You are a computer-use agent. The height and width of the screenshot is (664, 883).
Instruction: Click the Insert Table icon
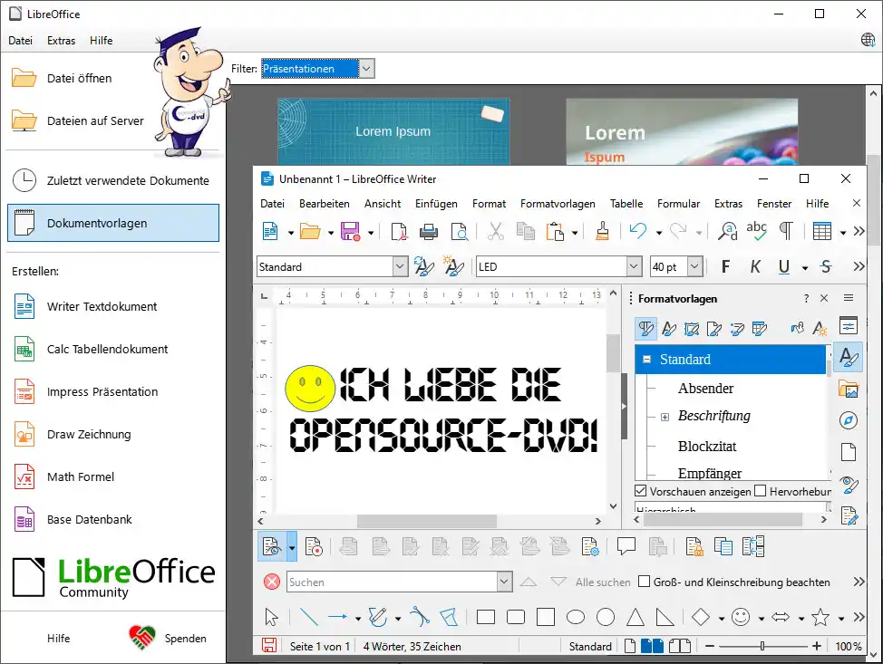pyautogui.click(x=821, y=231)
